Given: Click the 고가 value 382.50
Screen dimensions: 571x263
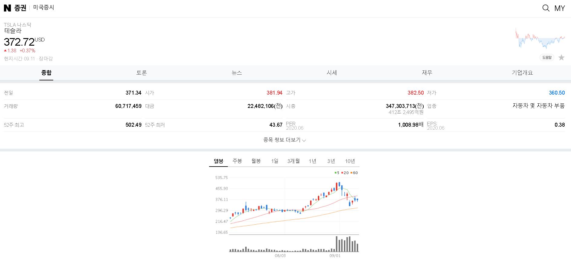Looking at the screenshot, I should [416, 93].
